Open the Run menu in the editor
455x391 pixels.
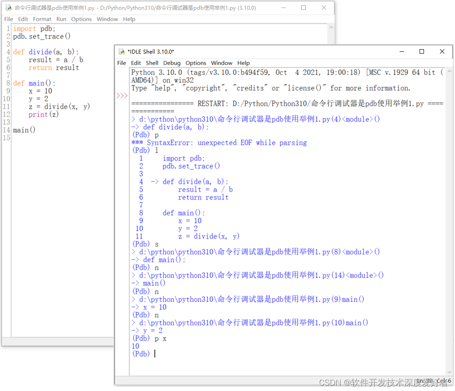tap(61, 19)
